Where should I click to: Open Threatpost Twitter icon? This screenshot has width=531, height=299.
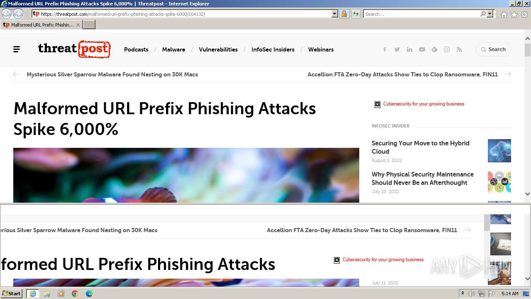click(397, 49)
